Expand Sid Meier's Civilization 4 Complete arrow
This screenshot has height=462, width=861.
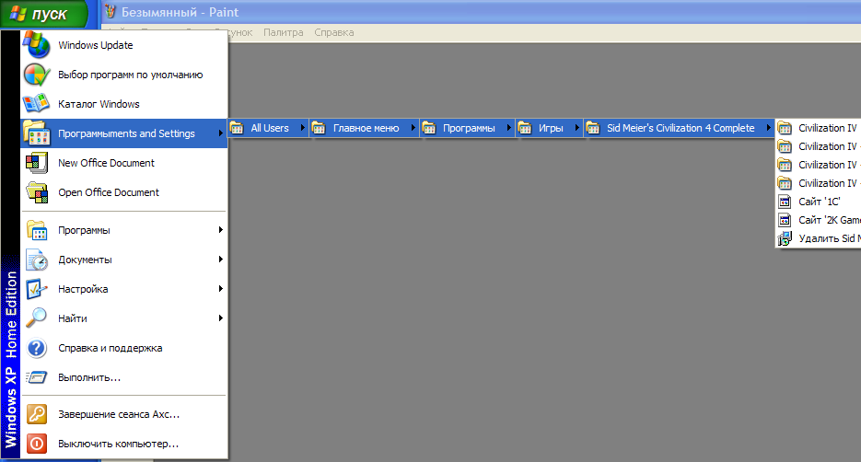pyautogui.click(x=768, y=128)
